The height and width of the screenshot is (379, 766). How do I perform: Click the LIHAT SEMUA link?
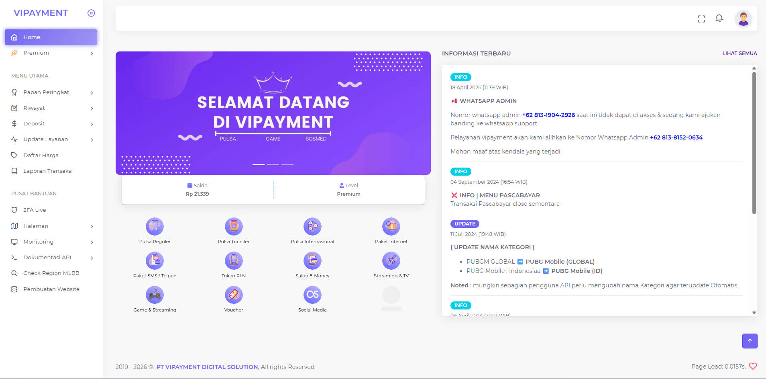[x=740, y=53]
